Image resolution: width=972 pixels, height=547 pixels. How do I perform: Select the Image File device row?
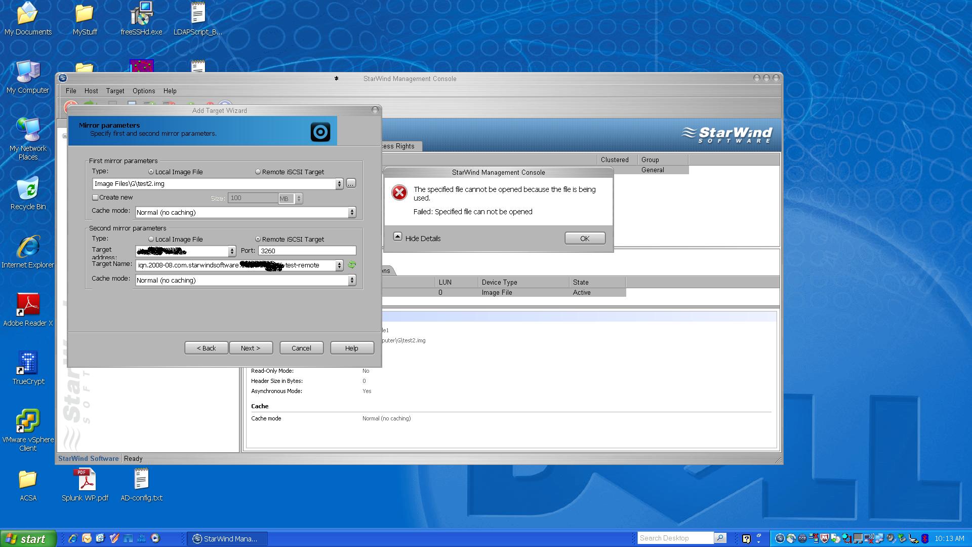pos(504,292)
